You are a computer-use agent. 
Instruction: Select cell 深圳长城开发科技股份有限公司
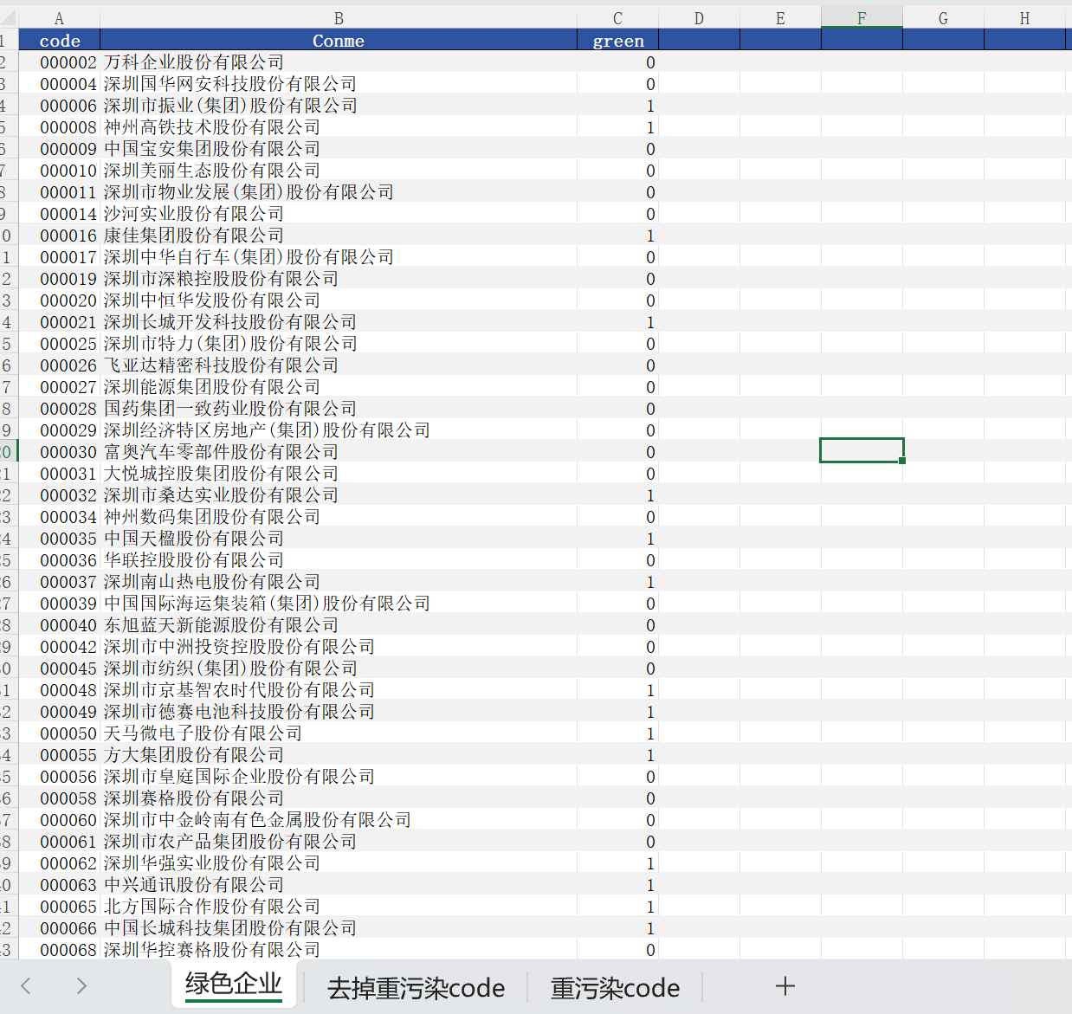coord(339,321)
